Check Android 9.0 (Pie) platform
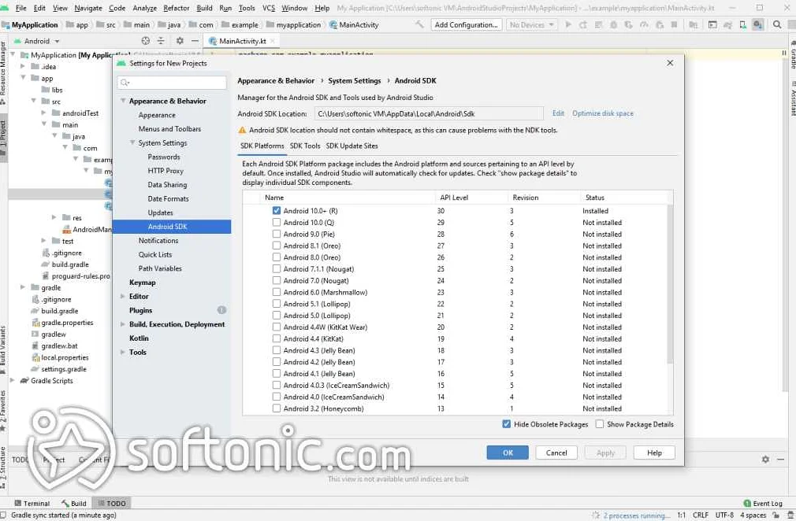Image resolution: width=796 pixels, height=521 pixels. click(x=276, y=234)
